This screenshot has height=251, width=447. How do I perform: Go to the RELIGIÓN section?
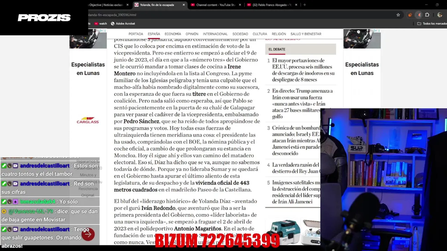pyautogui.click(x=279, y=34)
